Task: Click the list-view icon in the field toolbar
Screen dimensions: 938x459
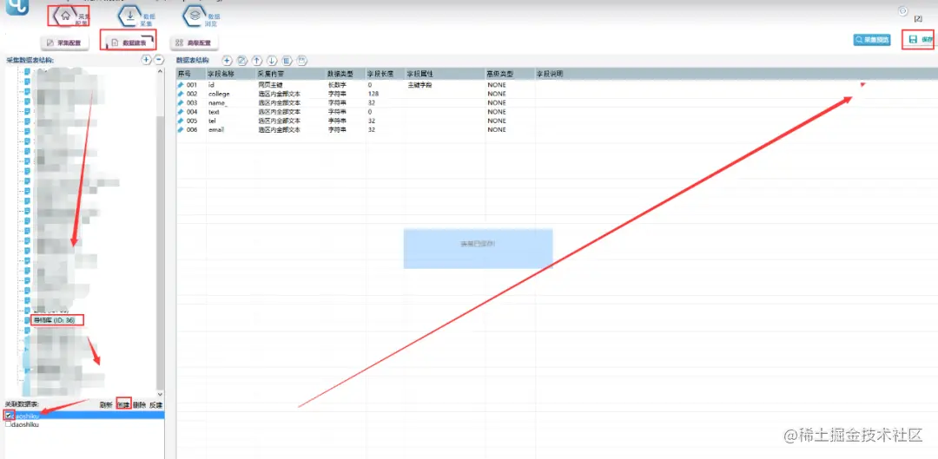Action: [287, 61]
